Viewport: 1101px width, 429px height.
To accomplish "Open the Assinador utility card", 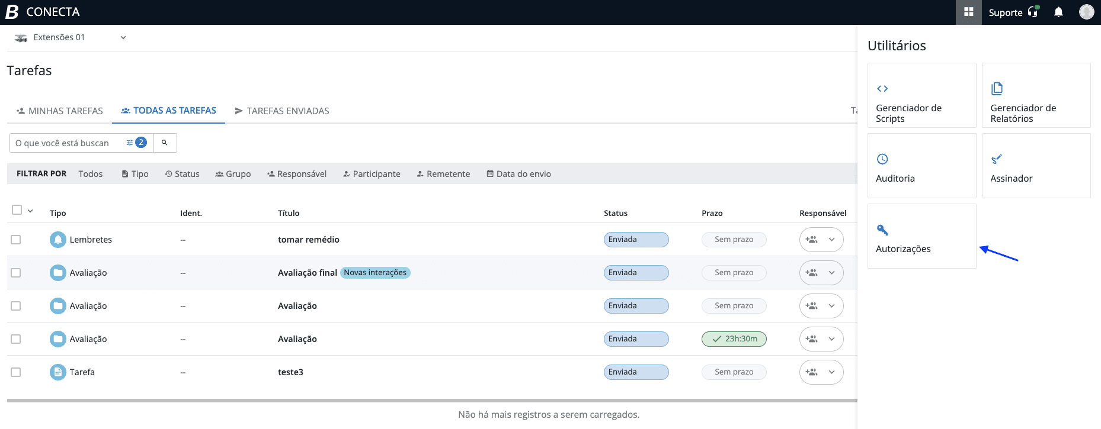I will [x=1036, y=166].
